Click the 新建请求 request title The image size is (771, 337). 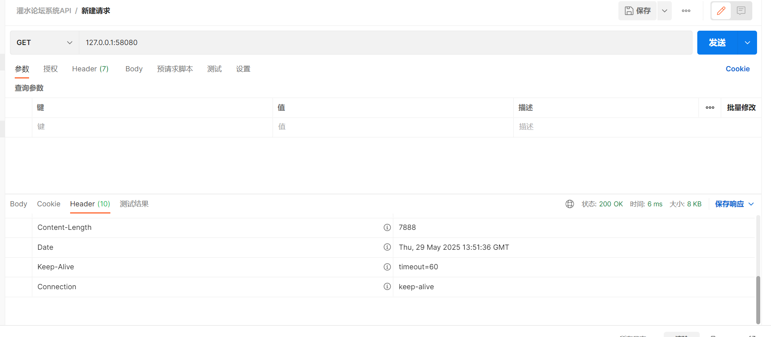[x=96, y=11]
